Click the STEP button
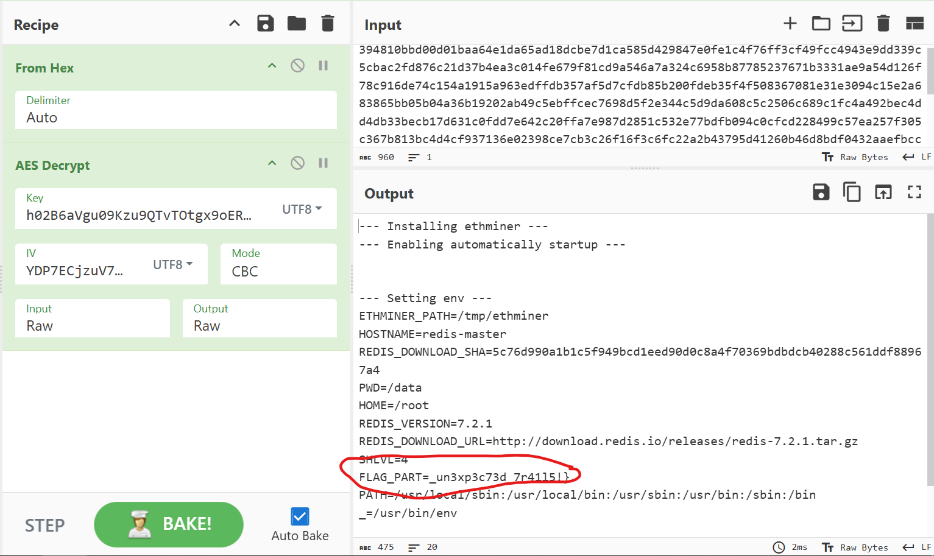Image resolution: width=934 pixels, height=556 pixels. point(44,526)
